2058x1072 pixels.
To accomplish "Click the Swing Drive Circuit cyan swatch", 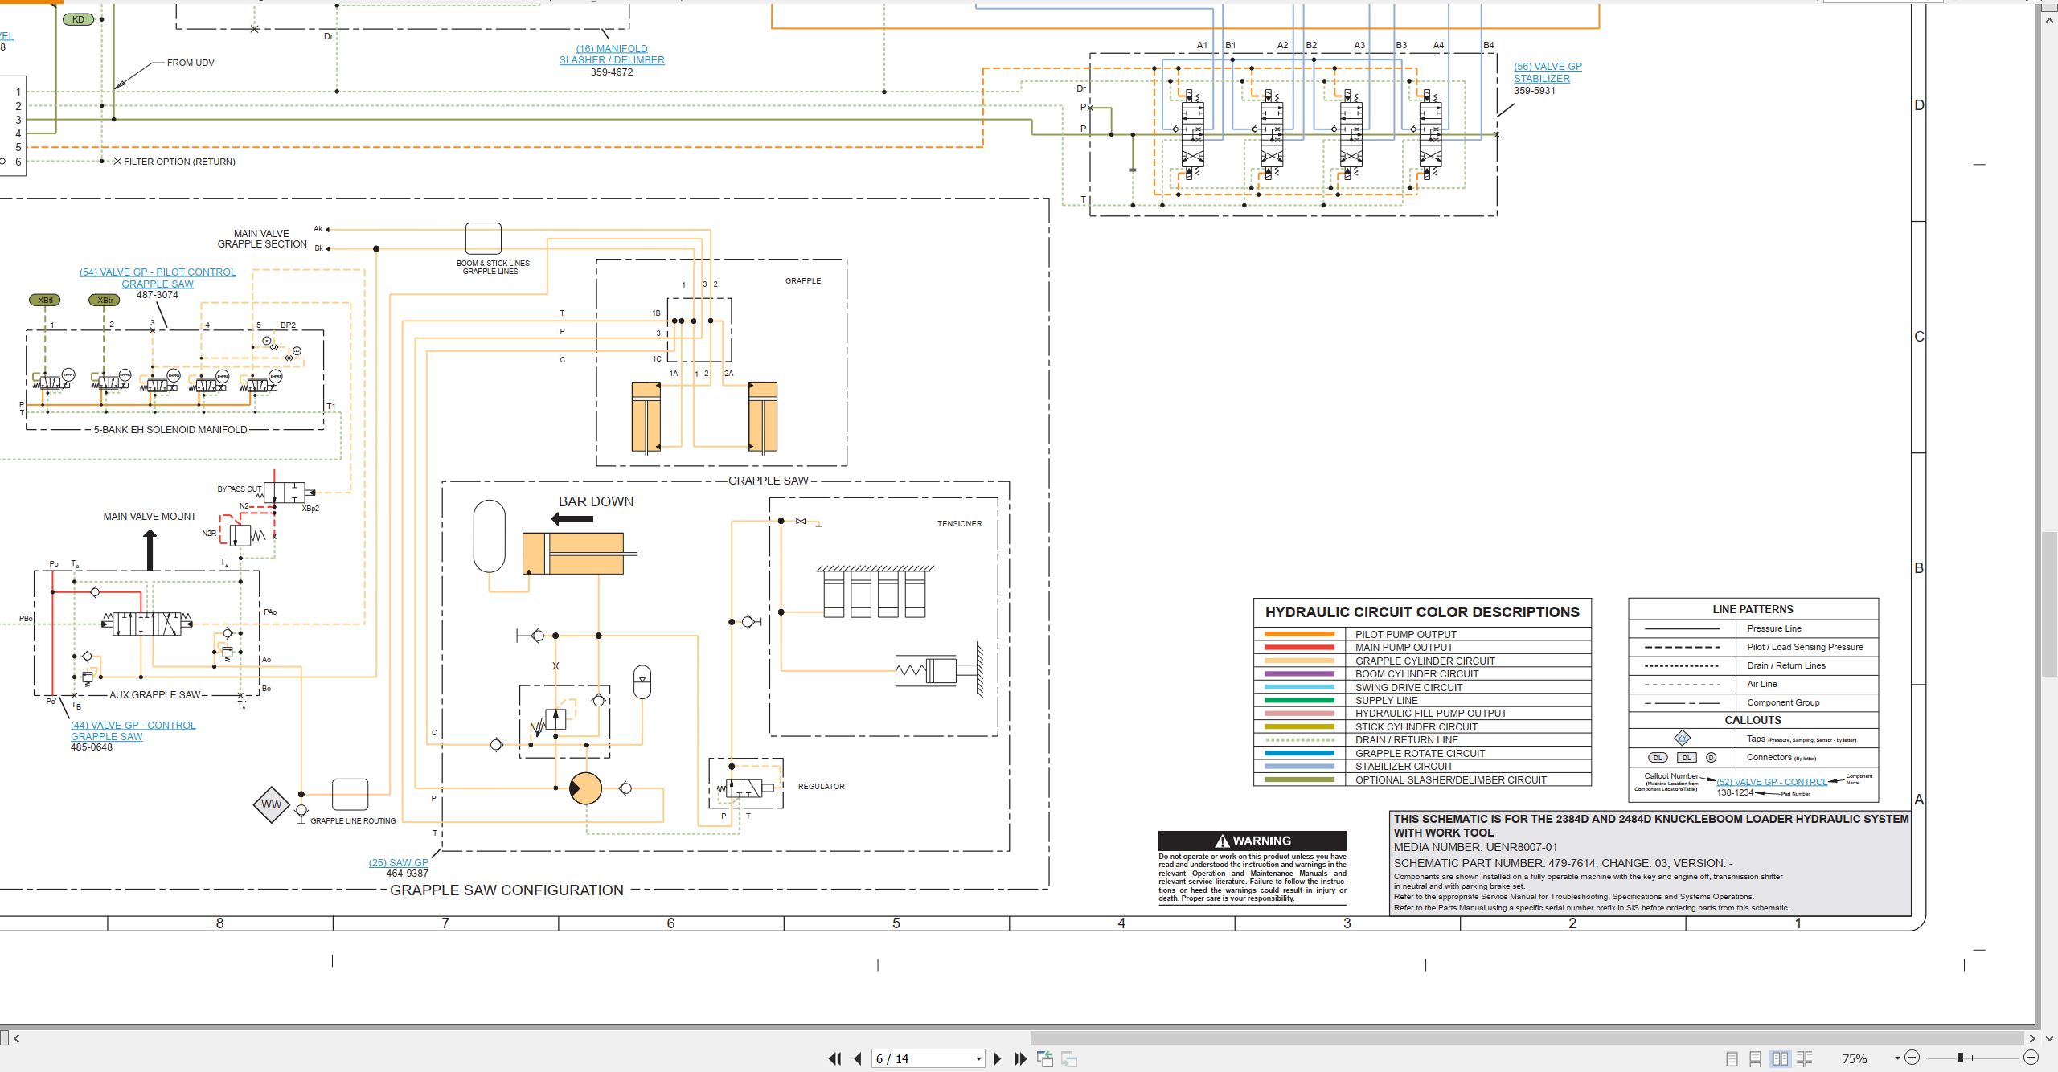I will coord(1299,687).
